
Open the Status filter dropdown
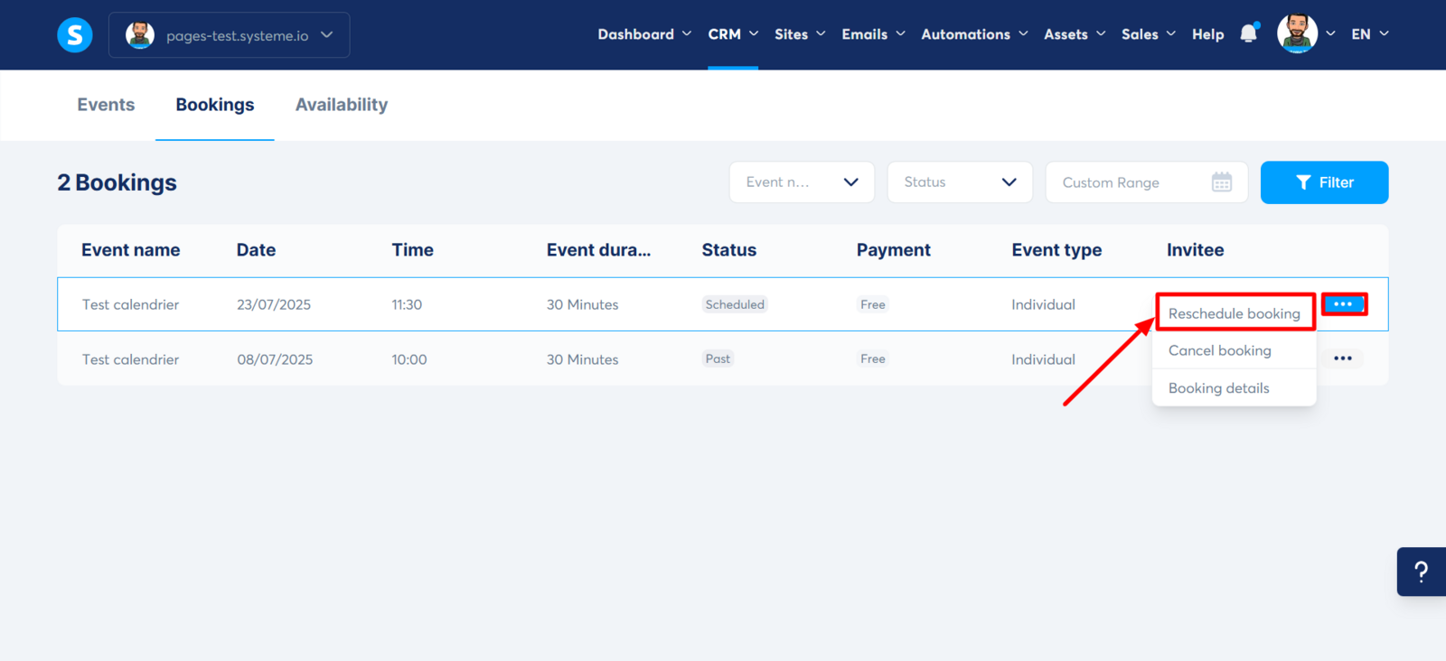(960, 182)
